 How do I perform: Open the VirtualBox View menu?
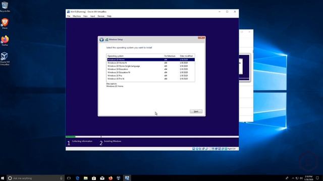click(85, 16)
